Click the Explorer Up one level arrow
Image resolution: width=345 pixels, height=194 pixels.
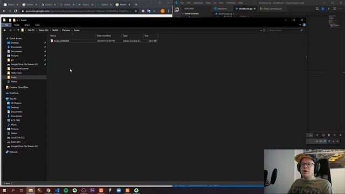click(18, 30)
